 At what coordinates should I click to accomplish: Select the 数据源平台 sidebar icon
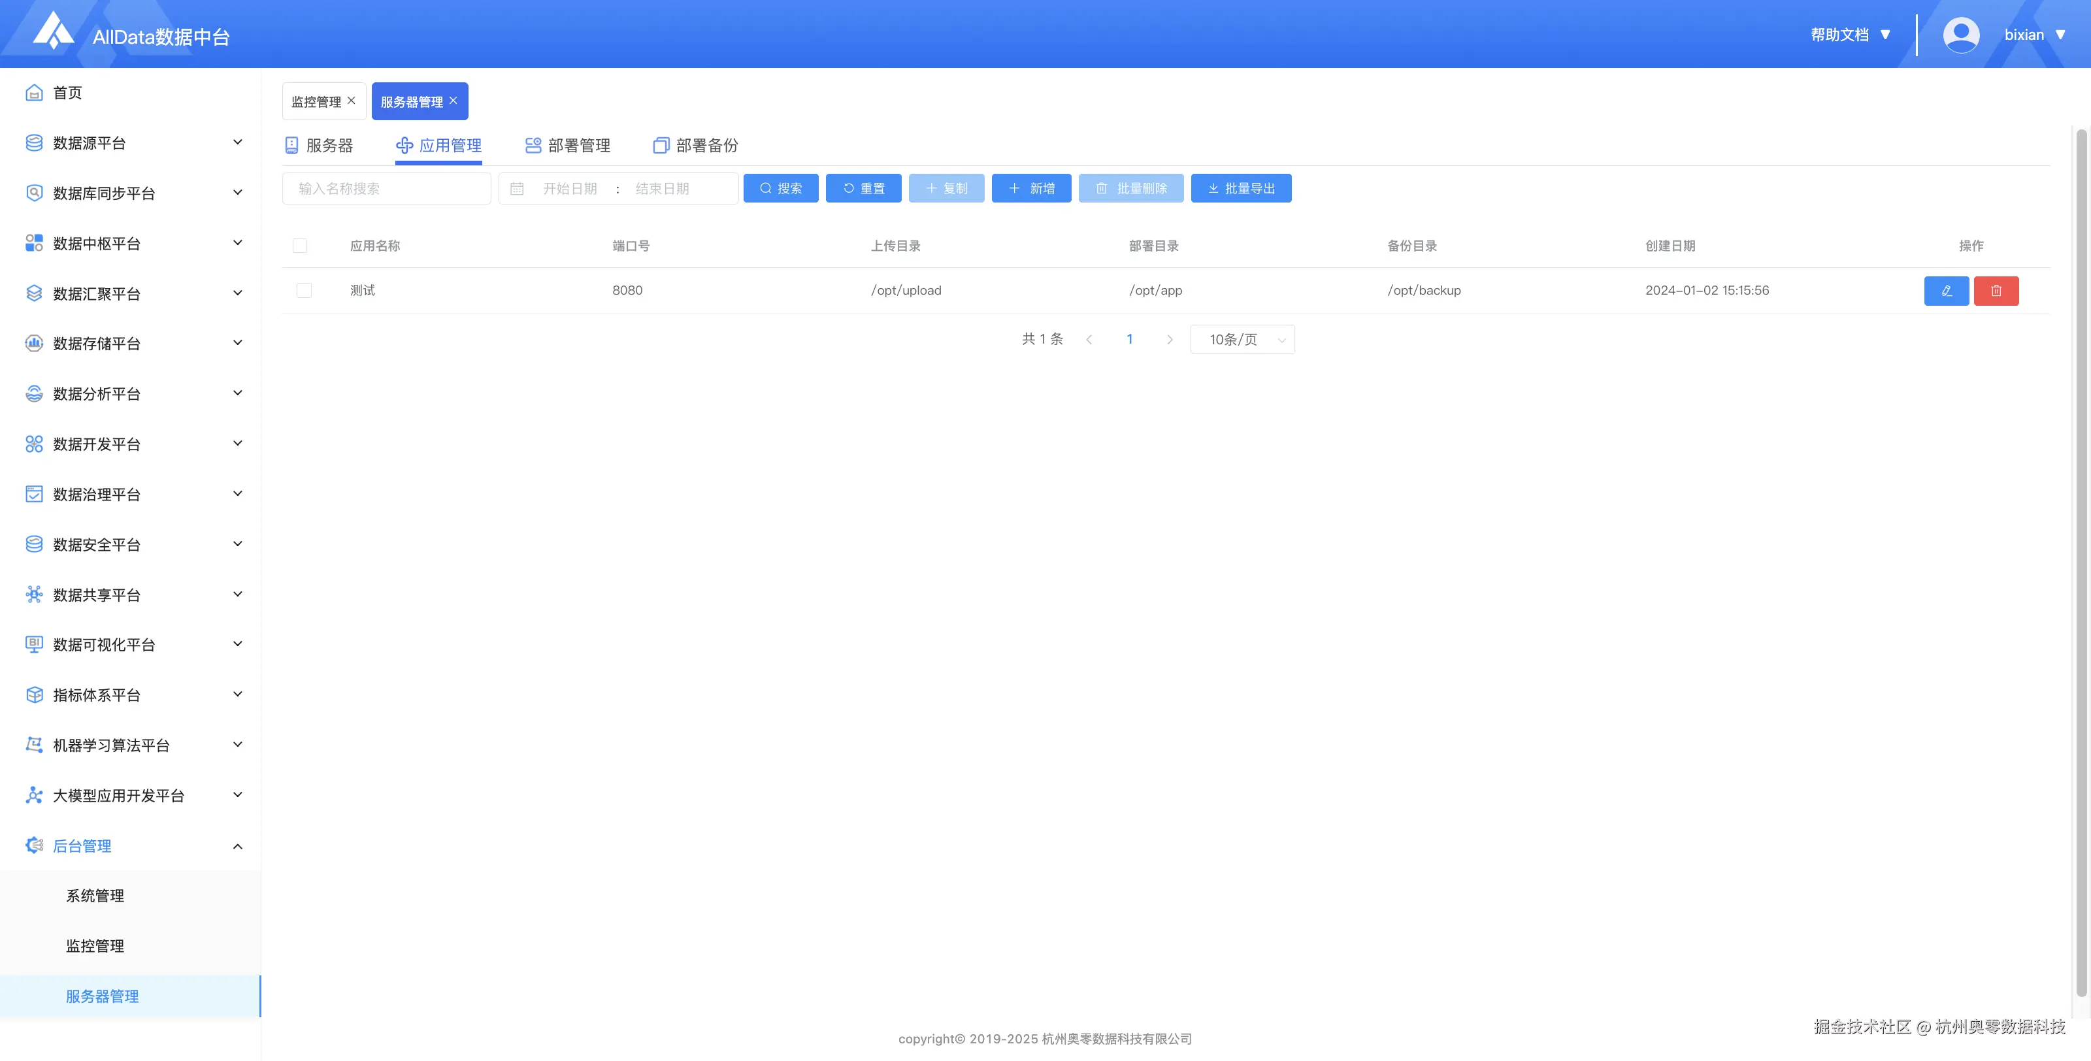coord(33,143)
